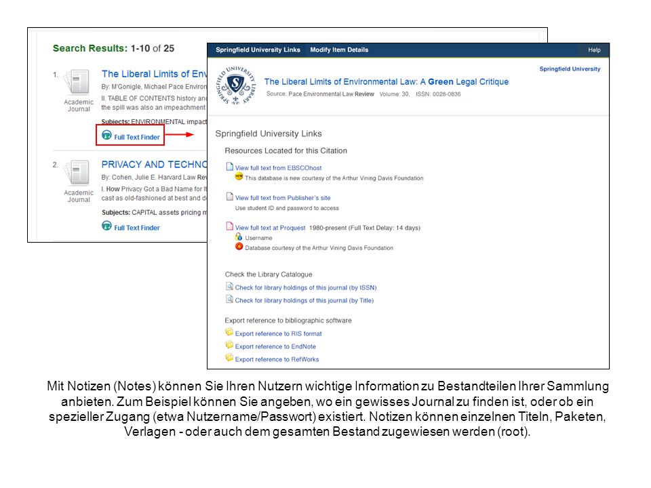This screenshot has height=488, width=651.
Task: Click Full Text Finder icon under first result
Action: click(106, 136)
